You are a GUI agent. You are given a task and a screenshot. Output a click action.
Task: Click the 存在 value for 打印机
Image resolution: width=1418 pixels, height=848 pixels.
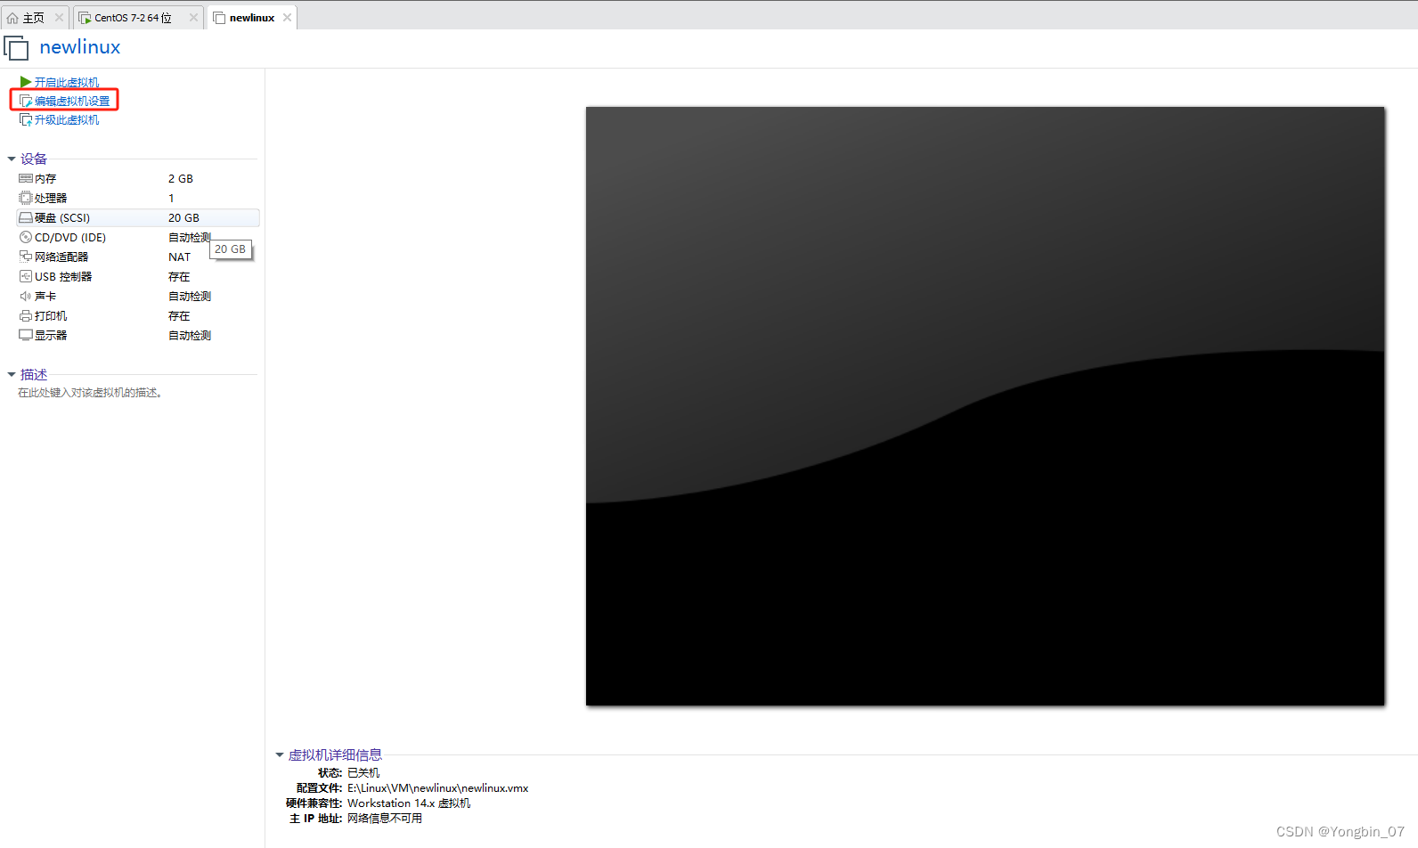pos(179,316)
